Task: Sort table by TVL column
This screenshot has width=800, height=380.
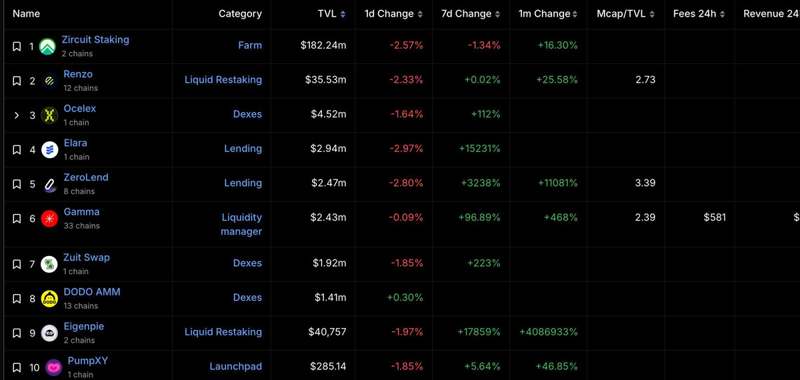Action: pyautogui.click(x=331, y=14)
